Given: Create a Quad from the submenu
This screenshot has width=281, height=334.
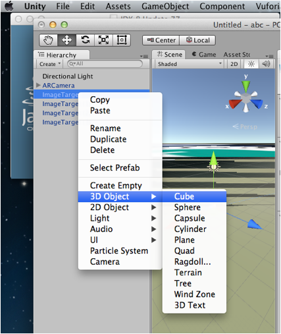Looking at the screenshot, I should click(x=194, y=251).
